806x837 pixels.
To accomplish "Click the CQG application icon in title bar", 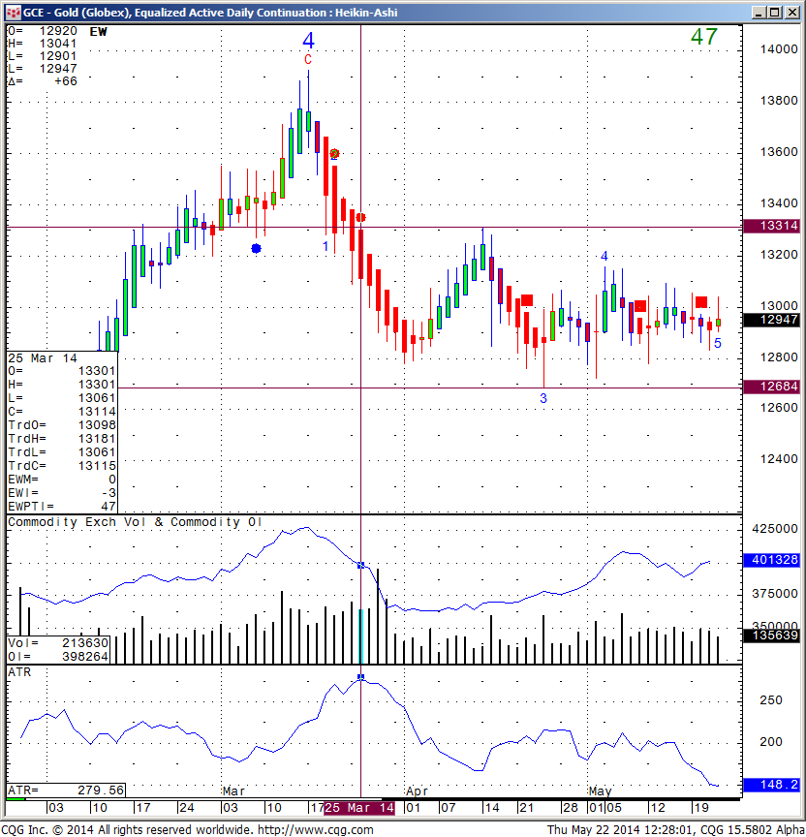I will [x=13, y=12].
